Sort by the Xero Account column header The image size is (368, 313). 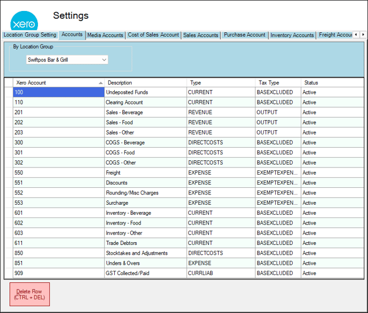tap(58, 82)
